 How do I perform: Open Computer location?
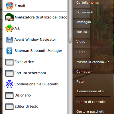(x=84, y=72)
